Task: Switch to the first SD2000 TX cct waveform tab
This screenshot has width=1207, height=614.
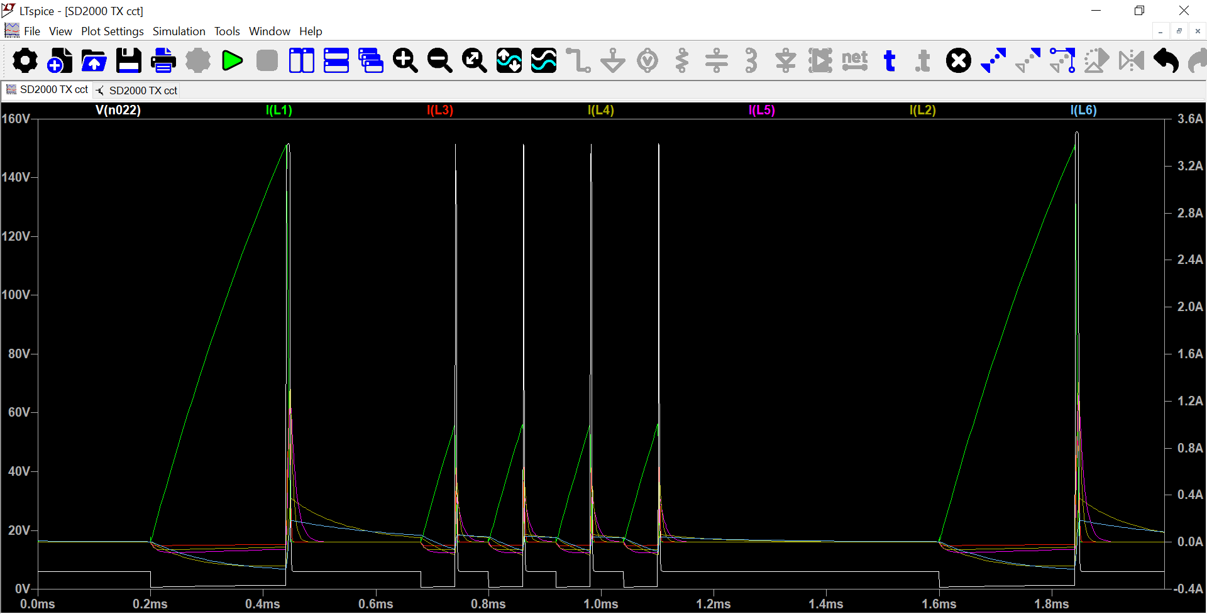Action: [47, 90]
